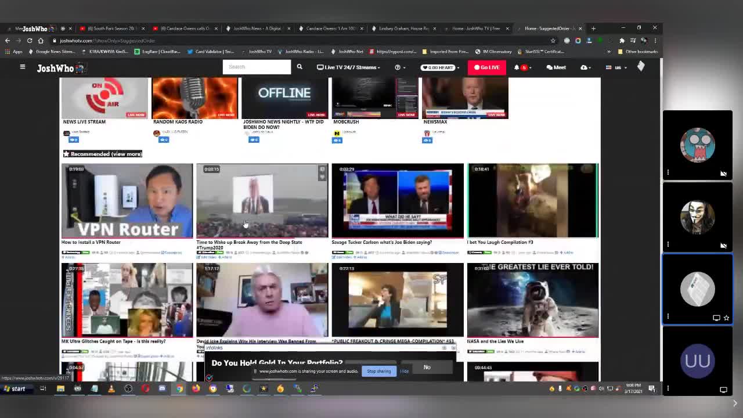Open Recommended (view more) link

pyautogui.click(x=103, y=154)
